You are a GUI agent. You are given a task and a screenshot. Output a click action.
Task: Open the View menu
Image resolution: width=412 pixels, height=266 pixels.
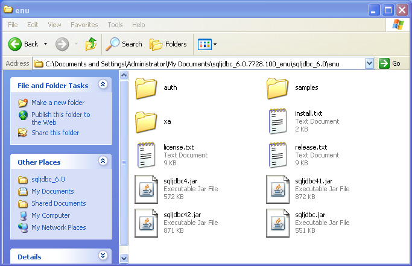54,25
